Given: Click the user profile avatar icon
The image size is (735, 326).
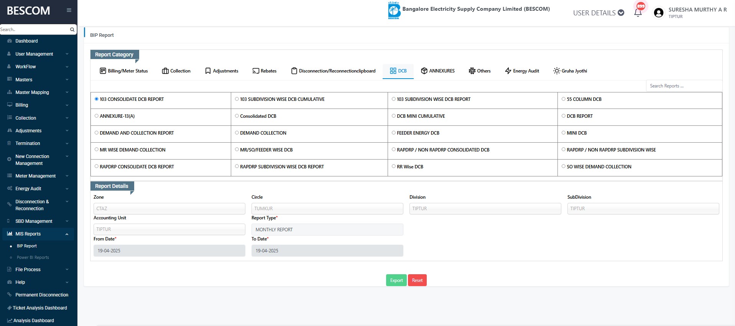Looking at the screenshot, I should click(x=659, y=13).
